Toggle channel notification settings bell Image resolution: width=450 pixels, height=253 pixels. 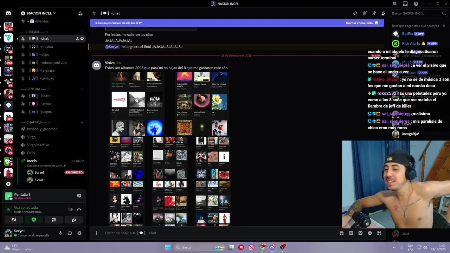coord(365,13)
